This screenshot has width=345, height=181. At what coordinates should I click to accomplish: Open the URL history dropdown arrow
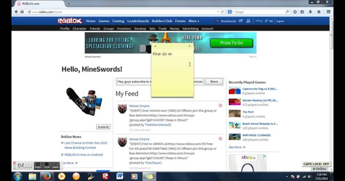click(218, 12)
